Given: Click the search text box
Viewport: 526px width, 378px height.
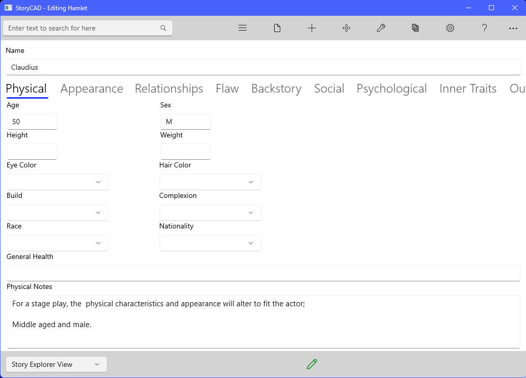Looking at the screenshot, I should 88,28.
